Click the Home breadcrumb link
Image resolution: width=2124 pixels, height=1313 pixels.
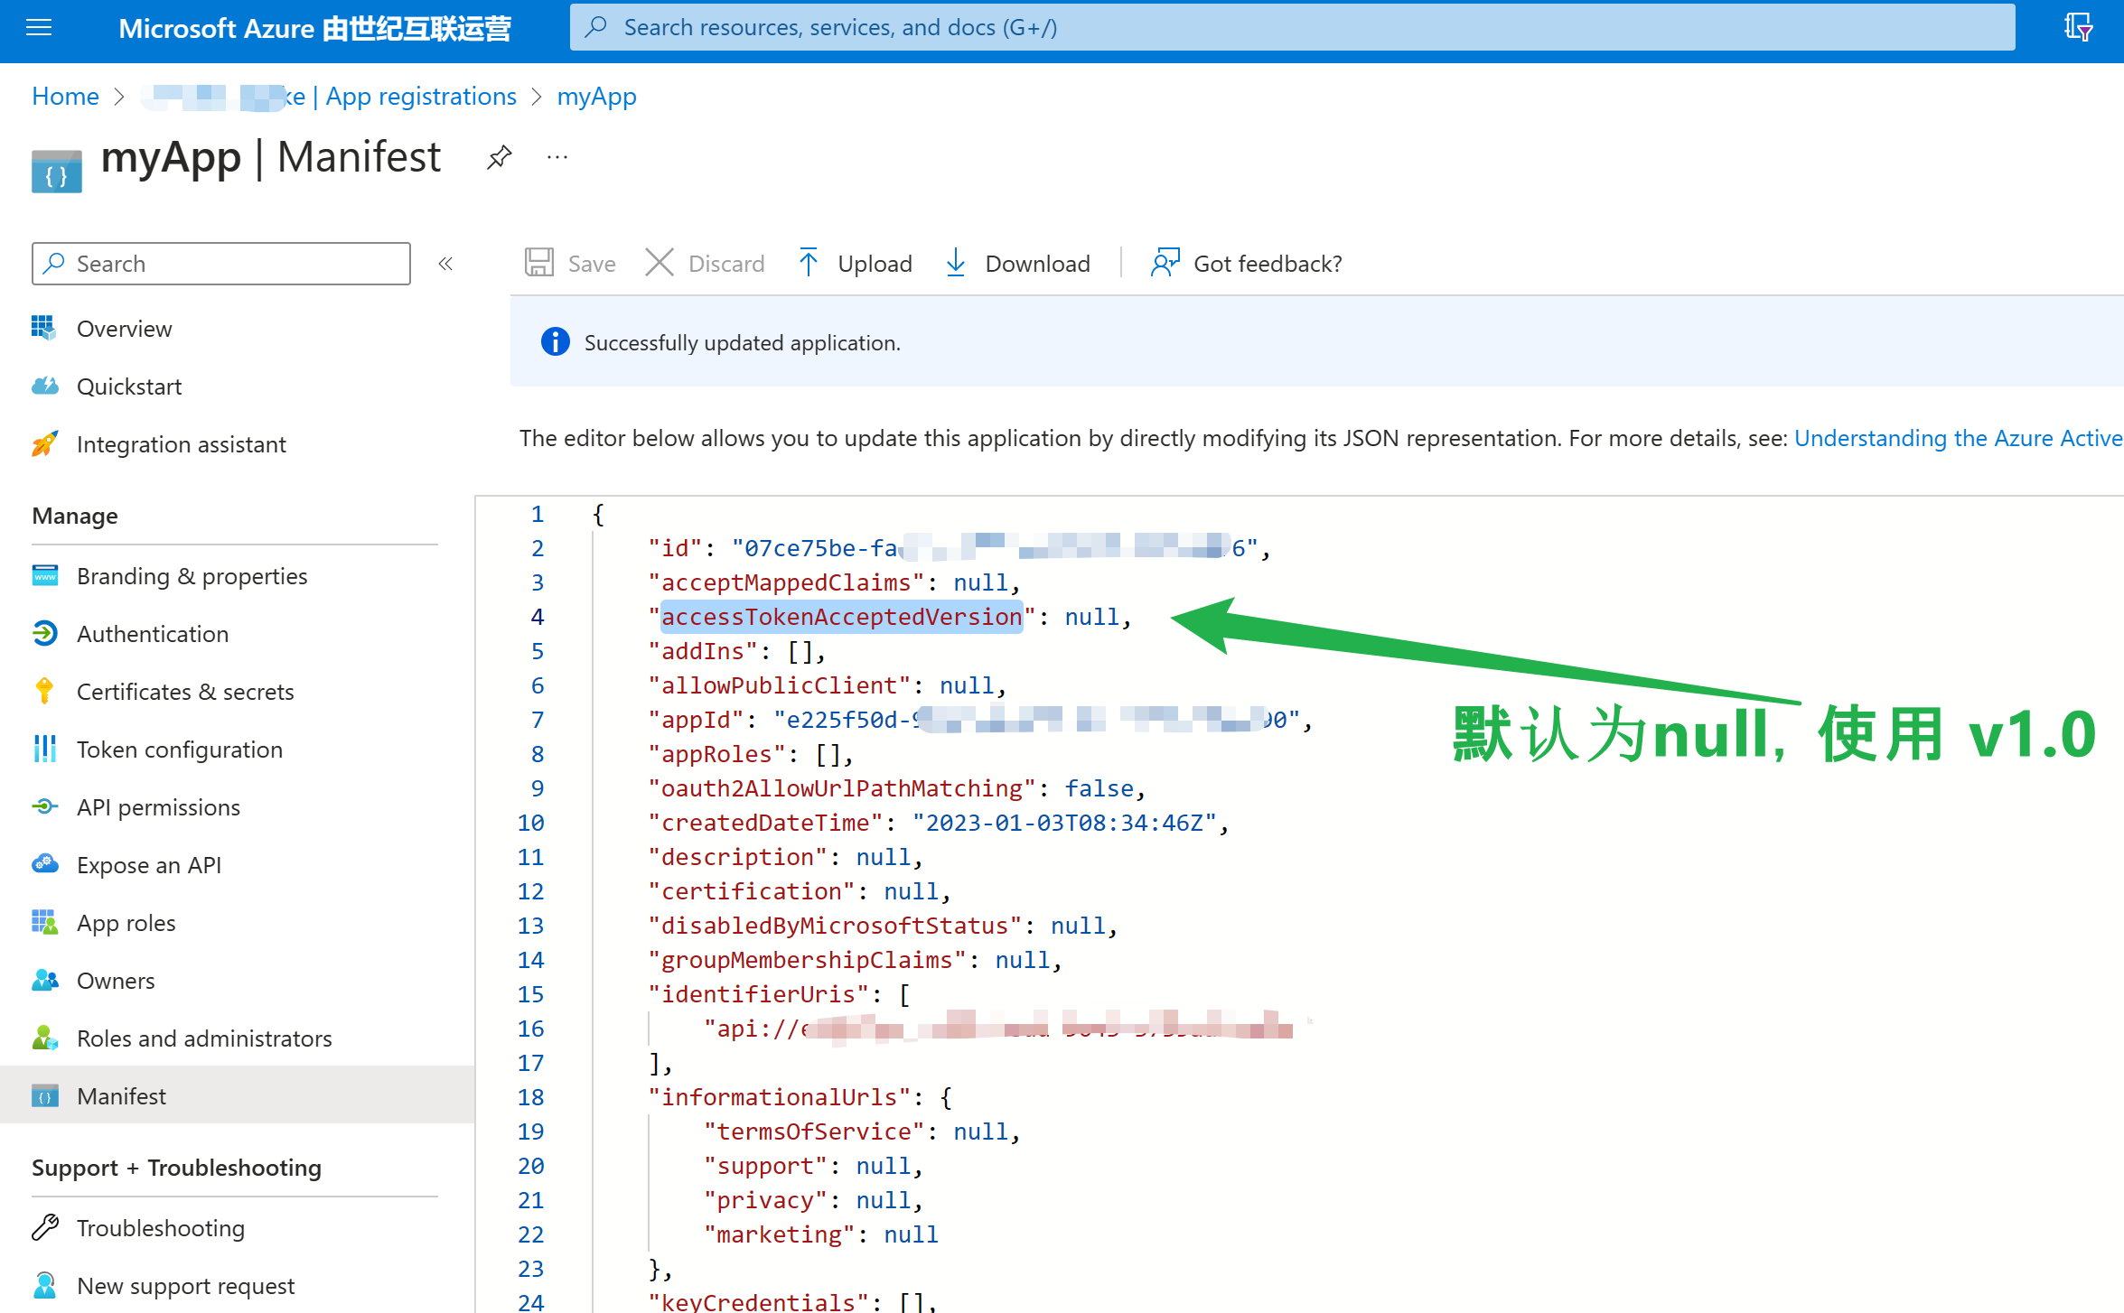coord(65,97)
